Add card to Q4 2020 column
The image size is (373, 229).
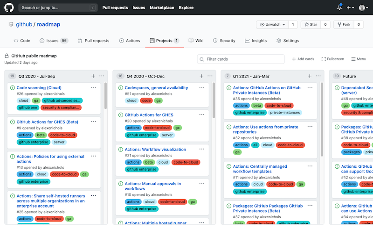pyautogui.click(x=201, y=76)
